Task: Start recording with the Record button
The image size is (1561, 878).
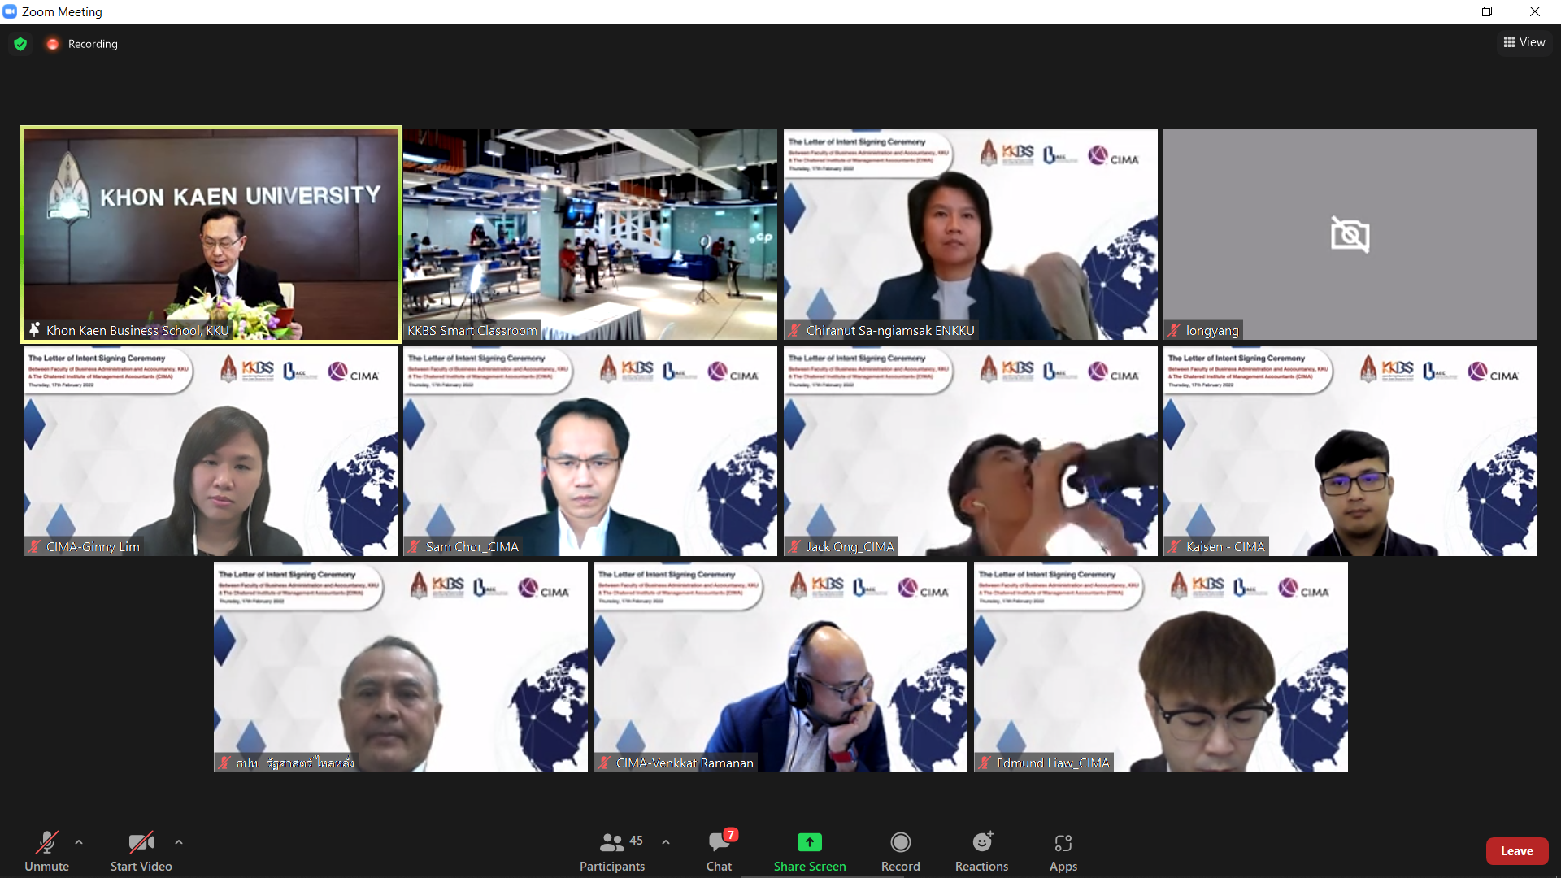Action: [901, 850]
